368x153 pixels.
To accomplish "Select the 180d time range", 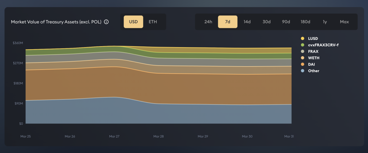I will (306, 22).
